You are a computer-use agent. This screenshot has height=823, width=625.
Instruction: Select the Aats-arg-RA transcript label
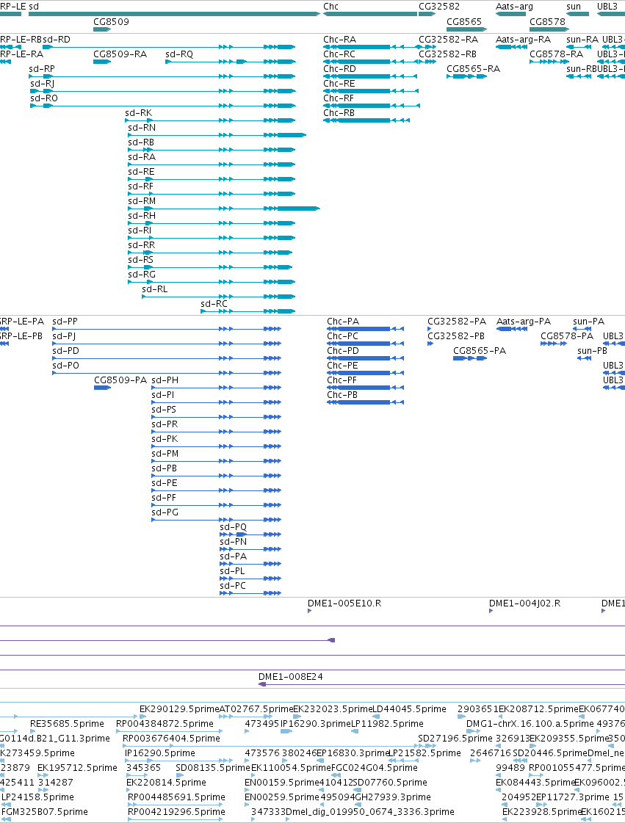click(x=524, y=40)
